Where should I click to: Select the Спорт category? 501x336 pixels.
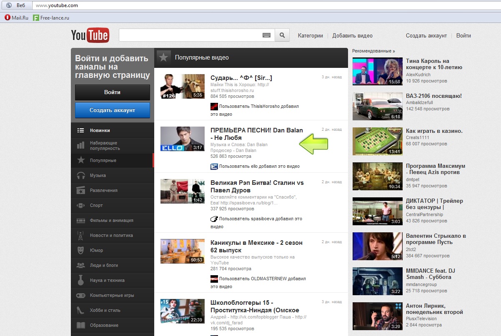coord(112,205)
